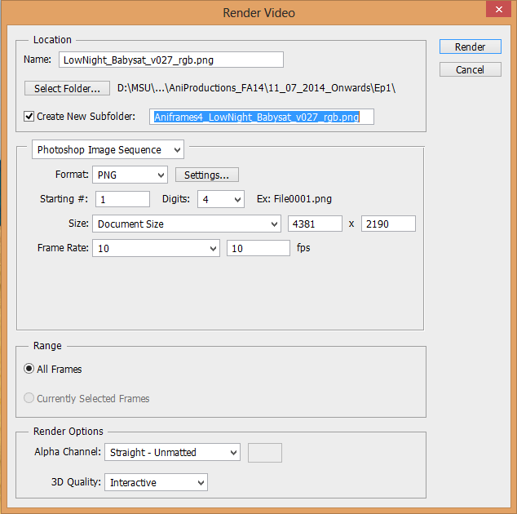Screen dimensions: 517x514
Task: Cancel the Render Video dialog
Action: point(471,69)
